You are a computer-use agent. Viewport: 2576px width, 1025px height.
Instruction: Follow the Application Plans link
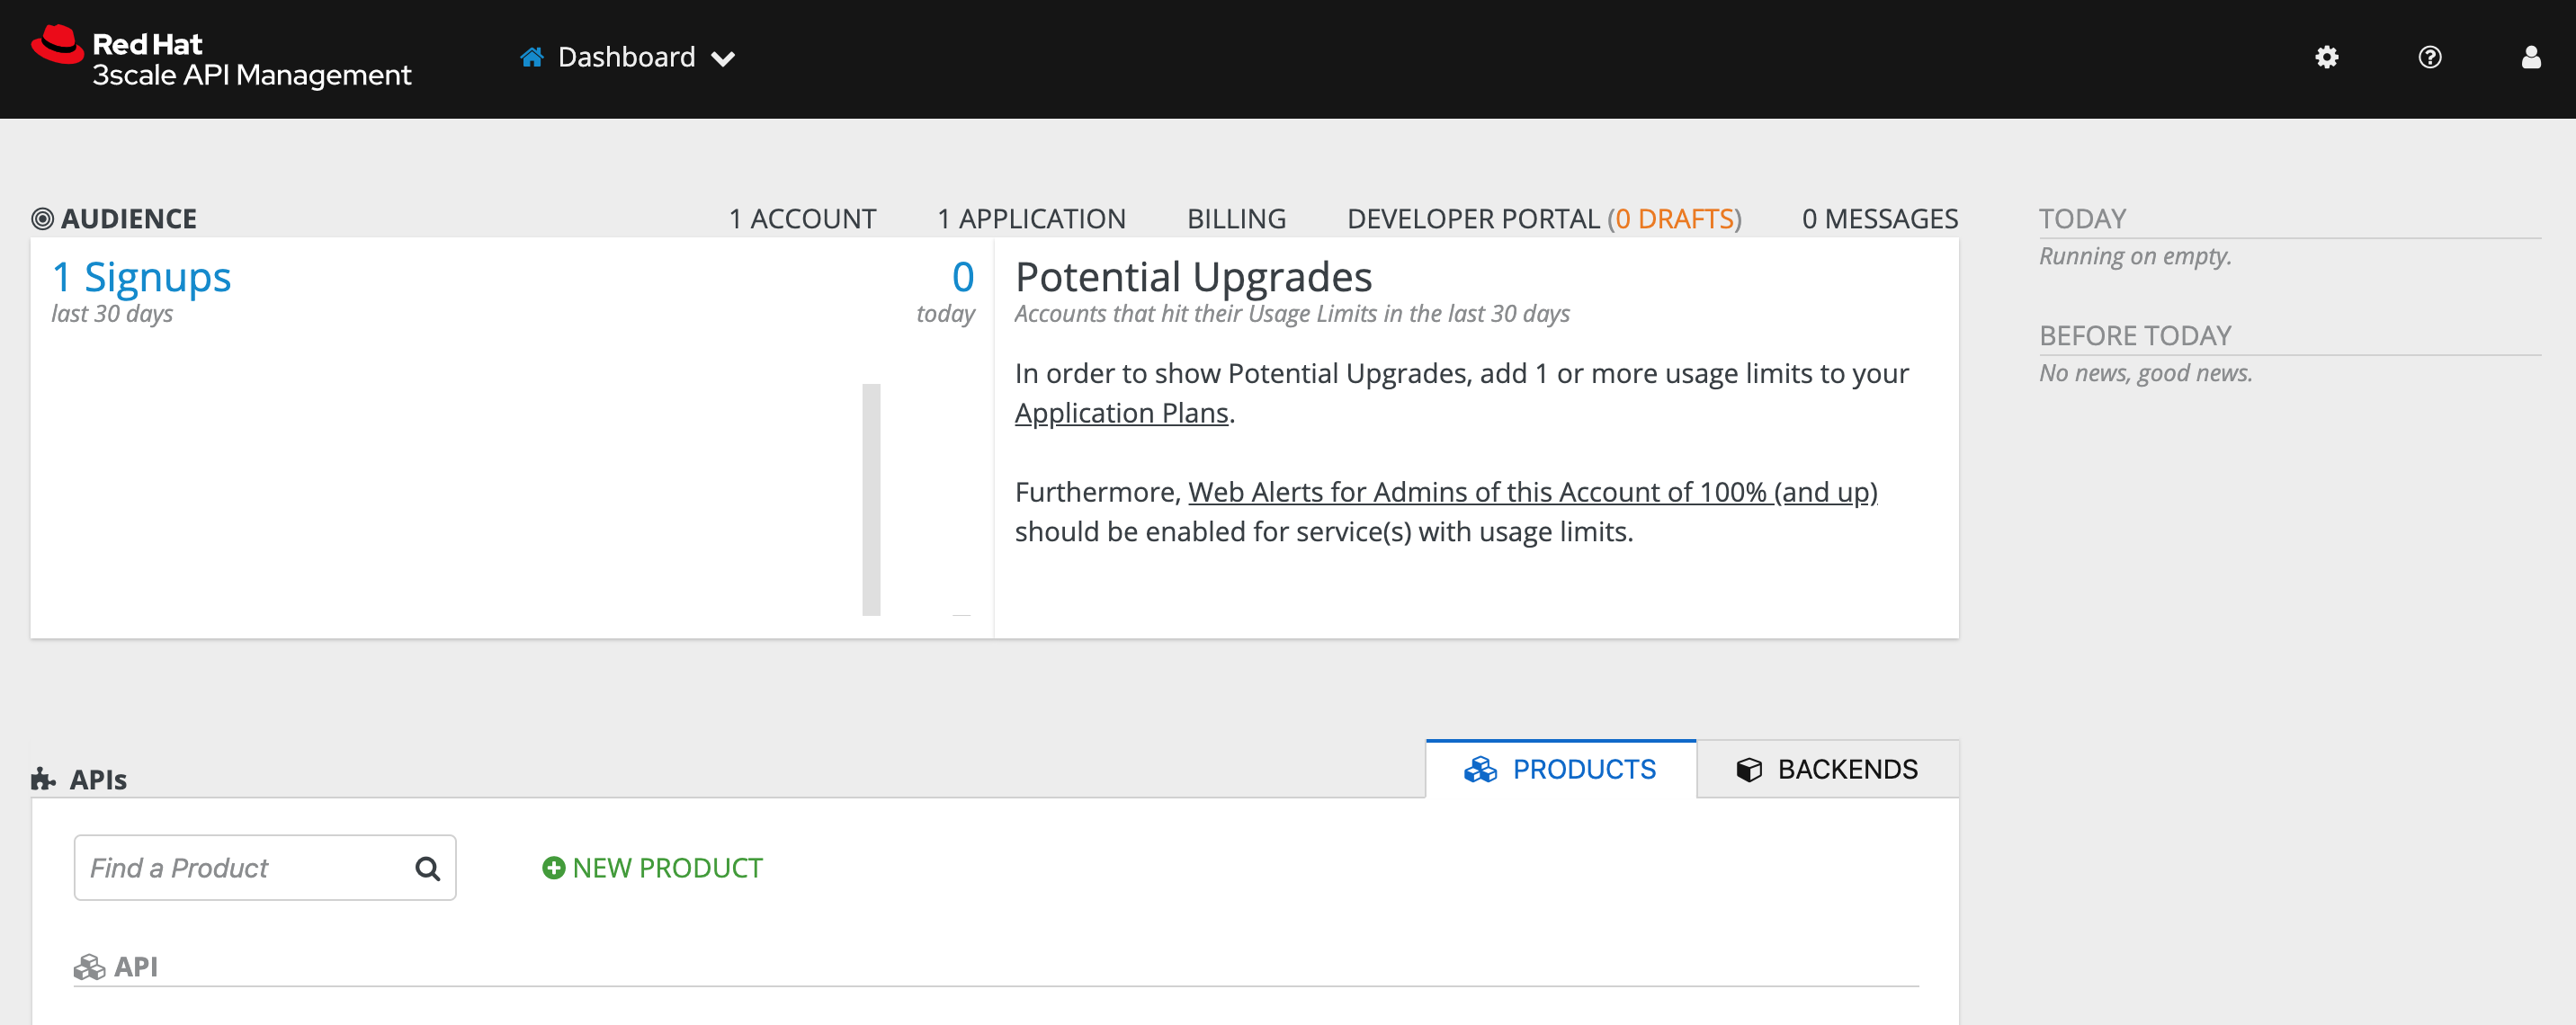1121,413
